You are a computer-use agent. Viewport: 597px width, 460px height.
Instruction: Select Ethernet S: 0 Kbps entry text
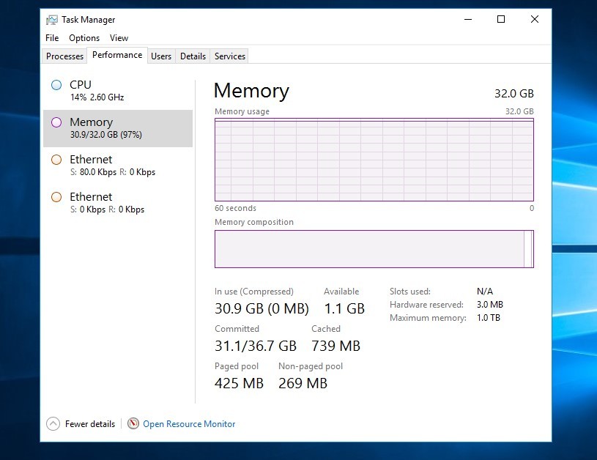[x=108, y=203]
